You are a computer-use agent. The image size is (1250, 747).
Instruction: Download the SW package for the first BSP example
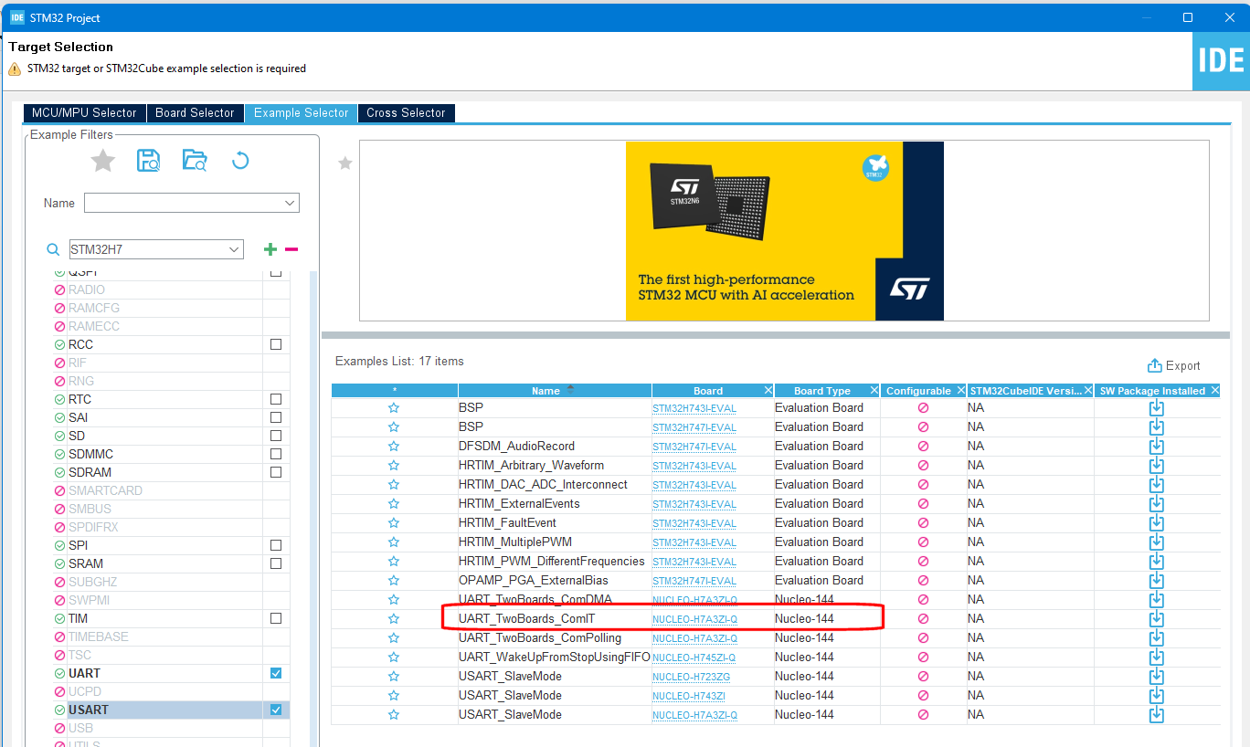tap(1156, 407)
